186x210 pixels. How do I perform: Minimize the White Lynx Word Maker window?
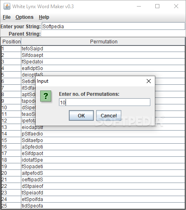tap(139, 6)
